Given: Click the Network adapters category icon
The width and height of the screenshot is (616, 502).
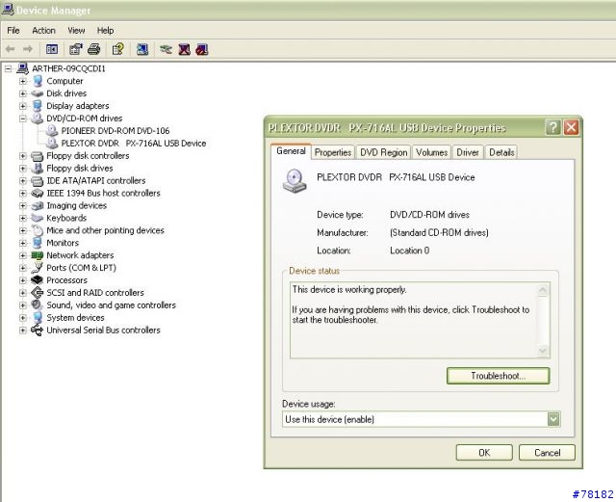Looking at the screenshot, I should click(x=38, y=255).
